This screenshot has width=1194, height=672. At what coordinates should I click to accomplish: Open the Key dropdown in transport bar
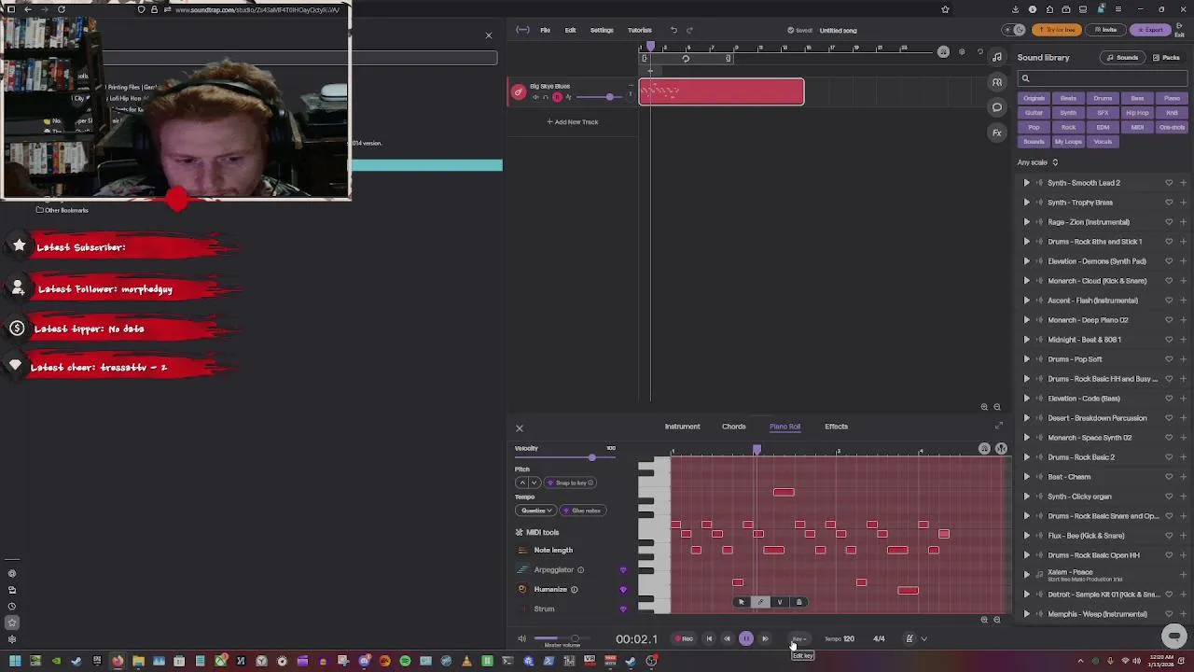coord(798,639)
